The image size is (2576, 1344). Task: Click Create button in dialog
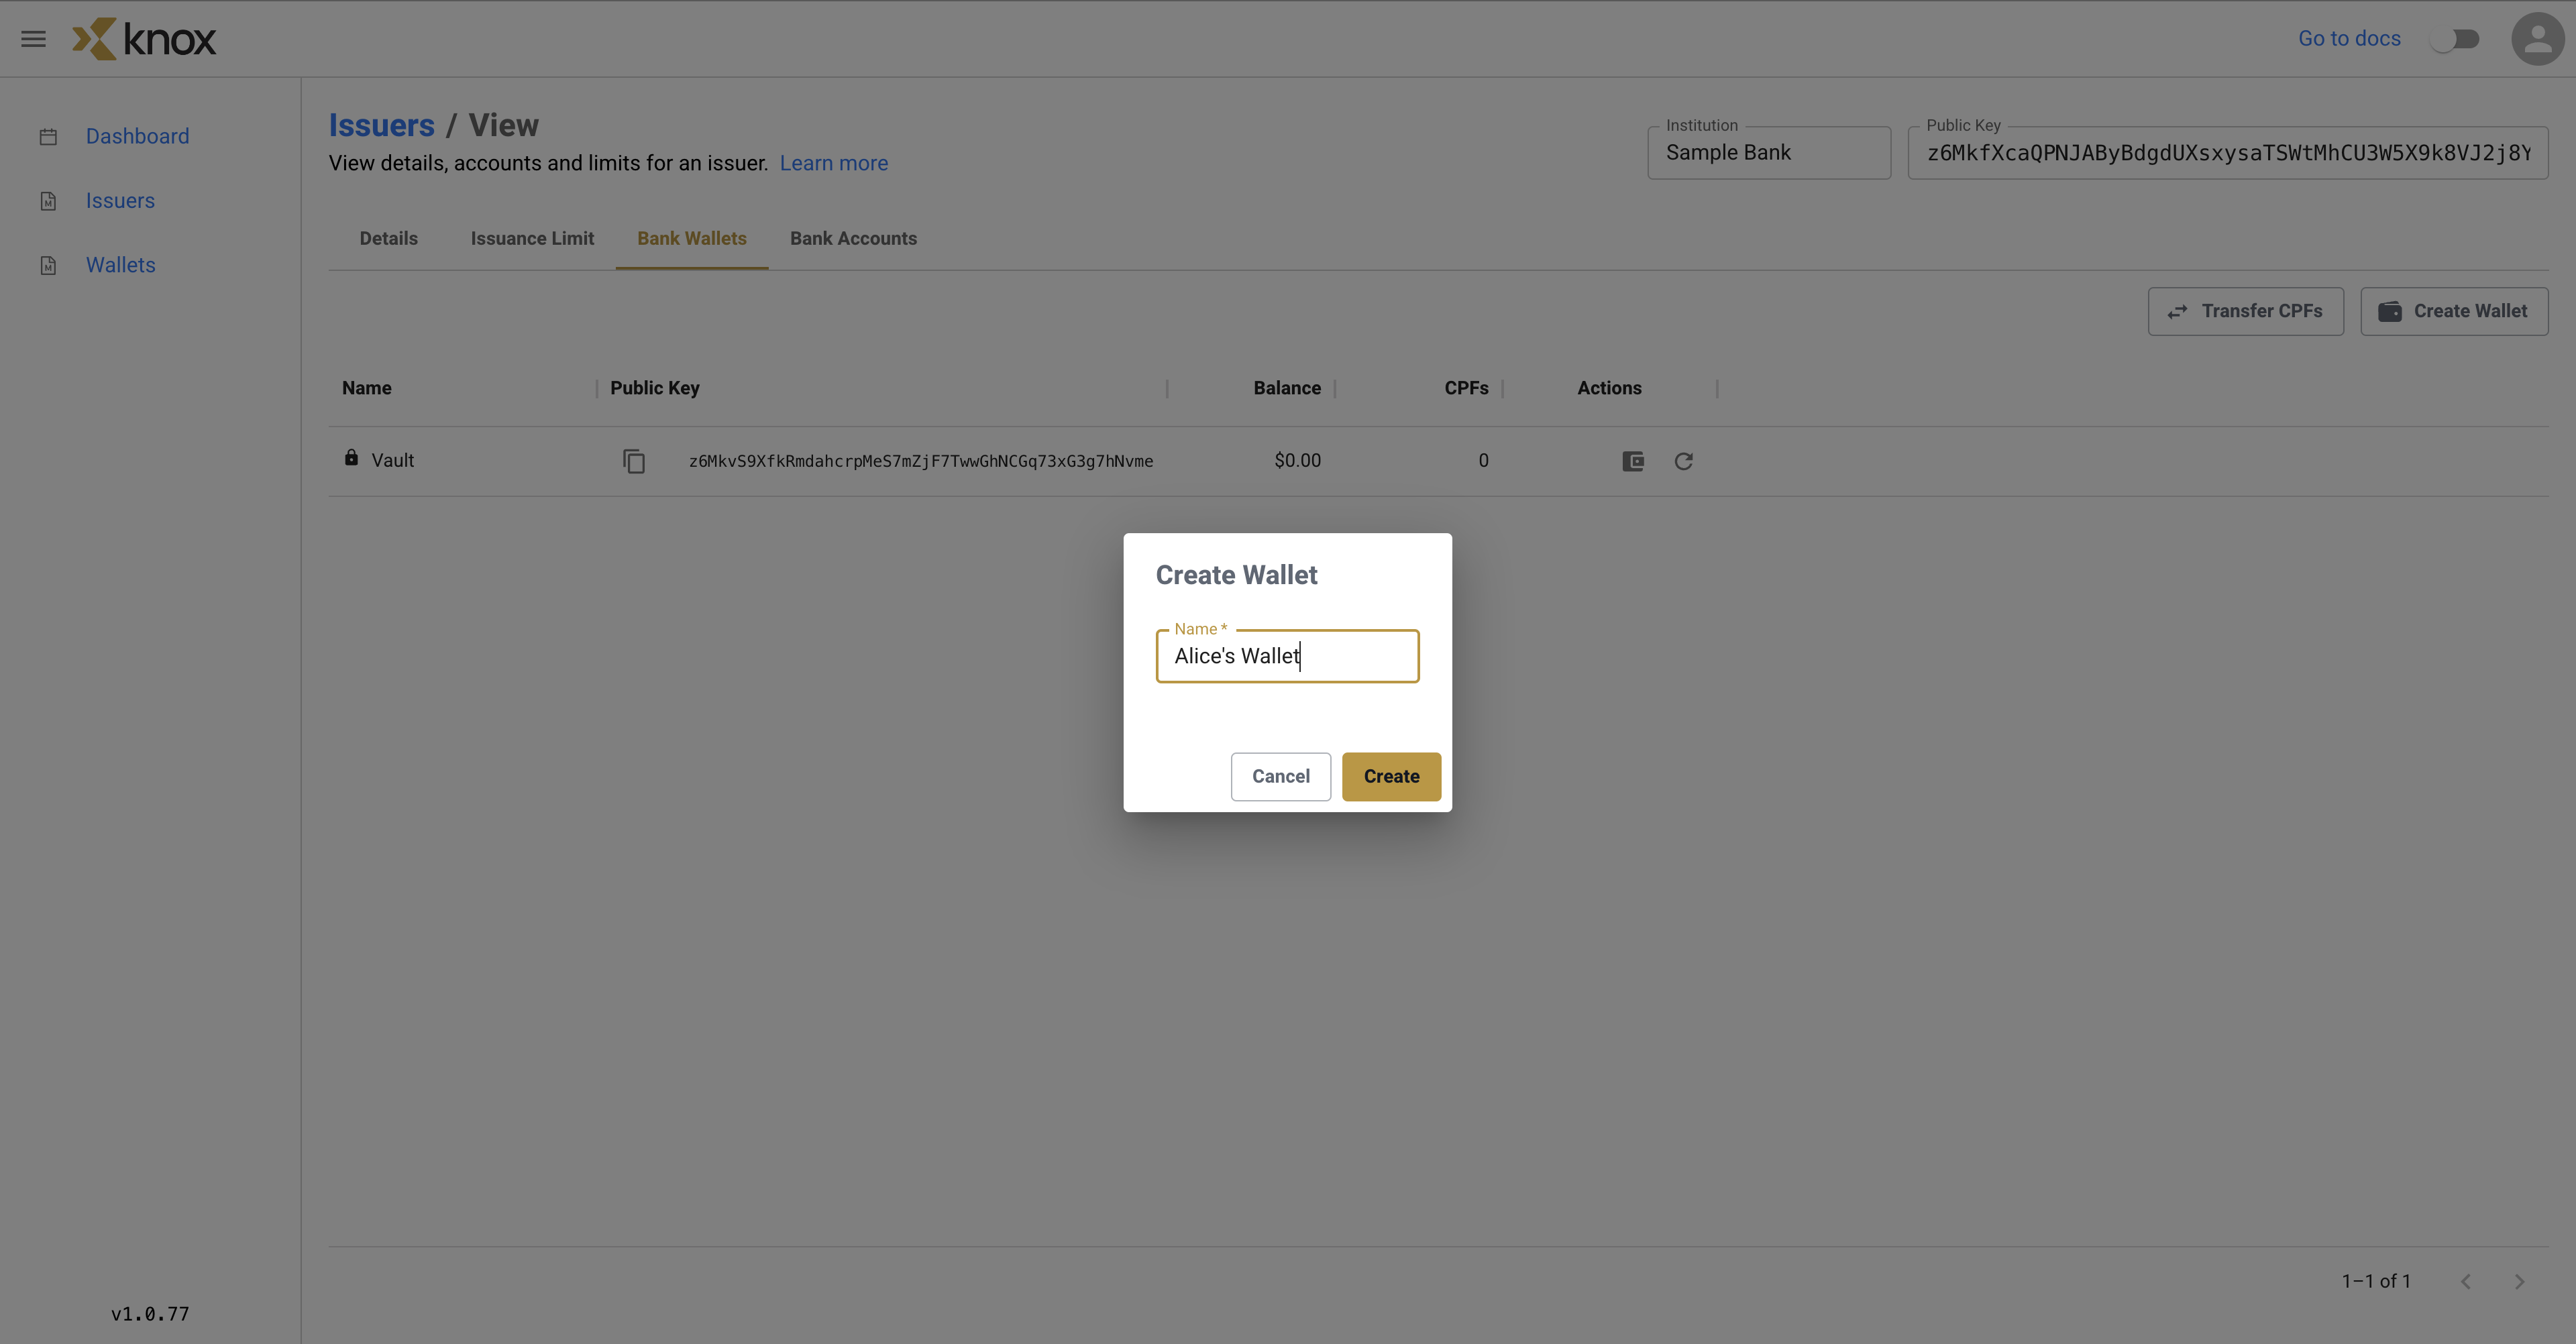click(1391, 776)
